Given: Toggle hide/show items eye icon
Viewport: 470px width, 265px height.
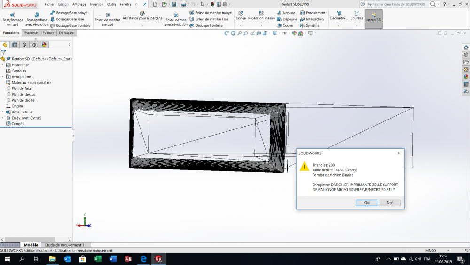Looking at the screenshot, I should (x=284, y=33).
